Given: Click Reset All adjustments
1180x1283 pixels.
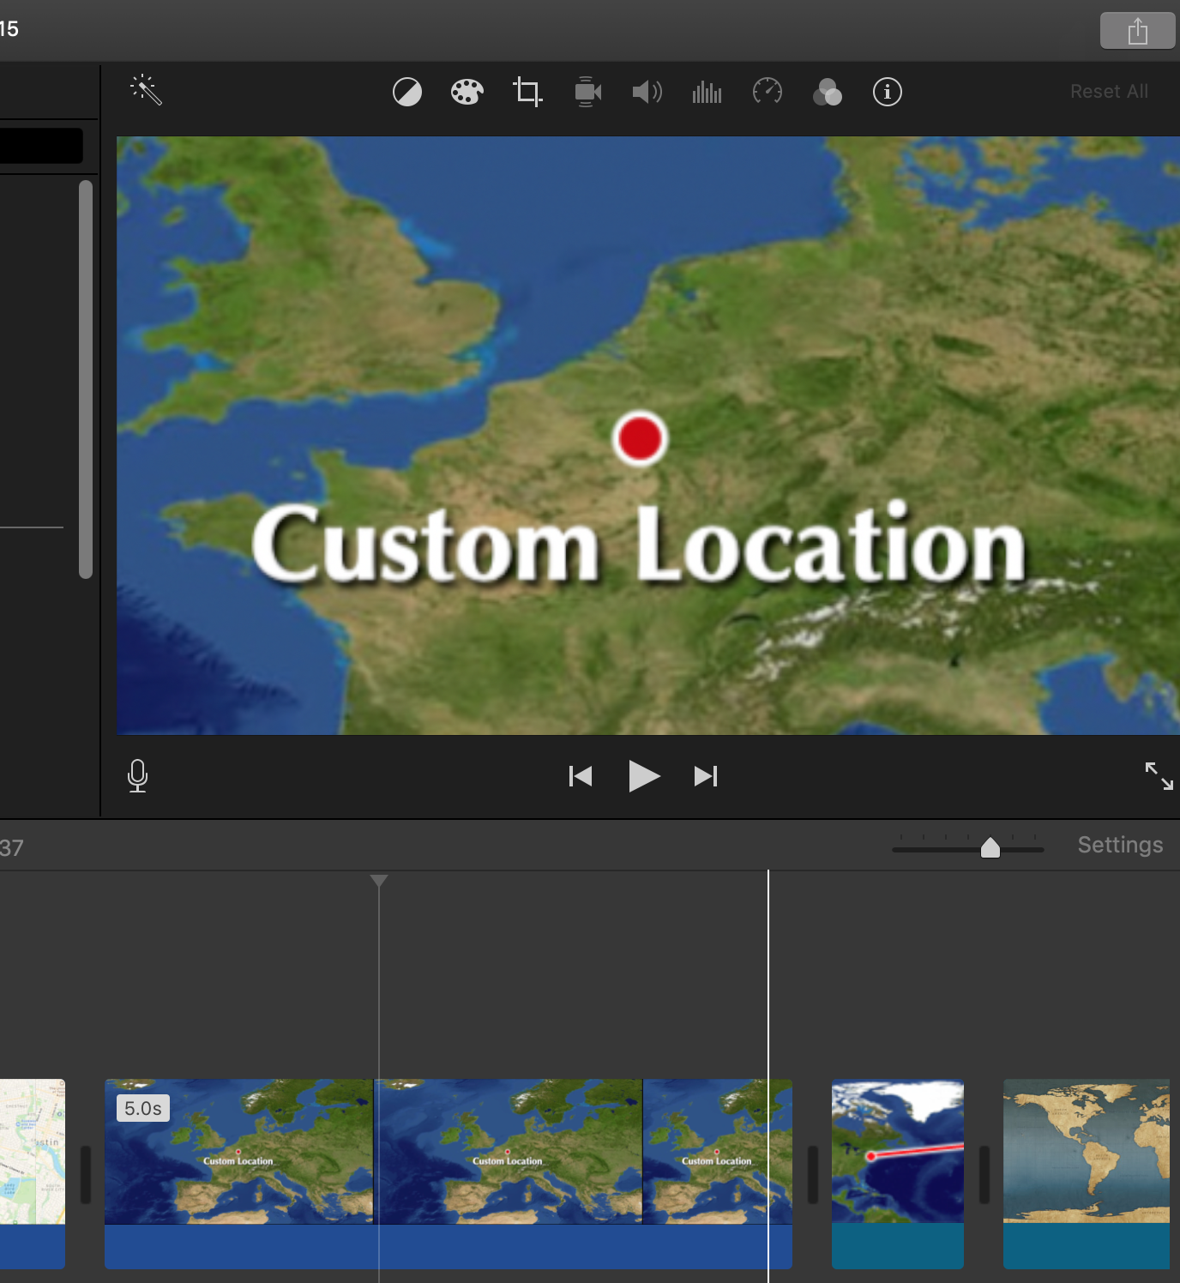Looking at the screenshot, I should click(x=1109, y=92).
